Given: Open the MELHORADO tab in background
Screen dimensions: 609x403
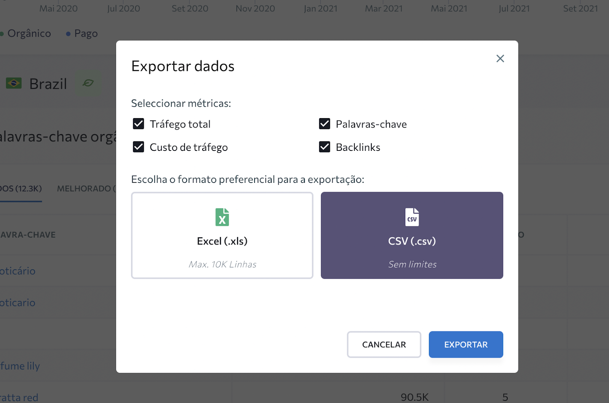Looking at the screenshot, I should (x=86, y=189).
